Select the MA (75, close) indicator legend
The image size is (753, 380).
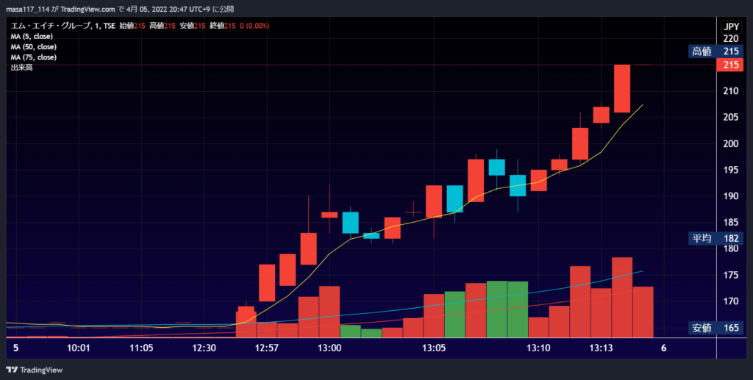34,57
